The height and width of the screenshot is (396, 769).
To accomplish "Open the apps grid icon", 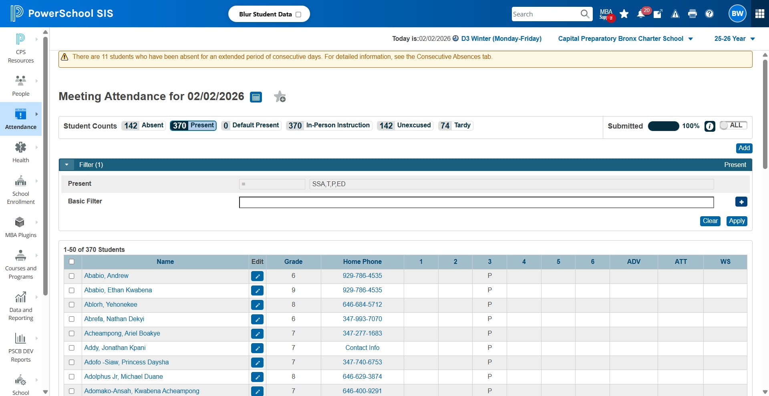I will tap(760, 14).
